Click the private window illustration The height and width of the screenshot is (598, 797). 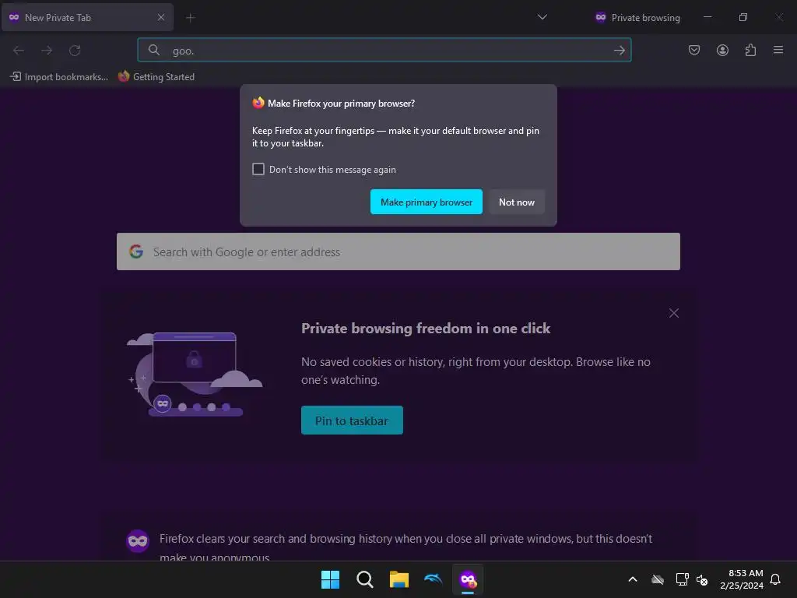[x=195, y=374]
